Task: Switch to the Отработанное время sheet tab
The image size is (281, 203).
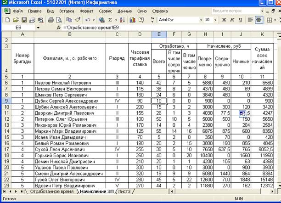Action: tap(51, 191)
